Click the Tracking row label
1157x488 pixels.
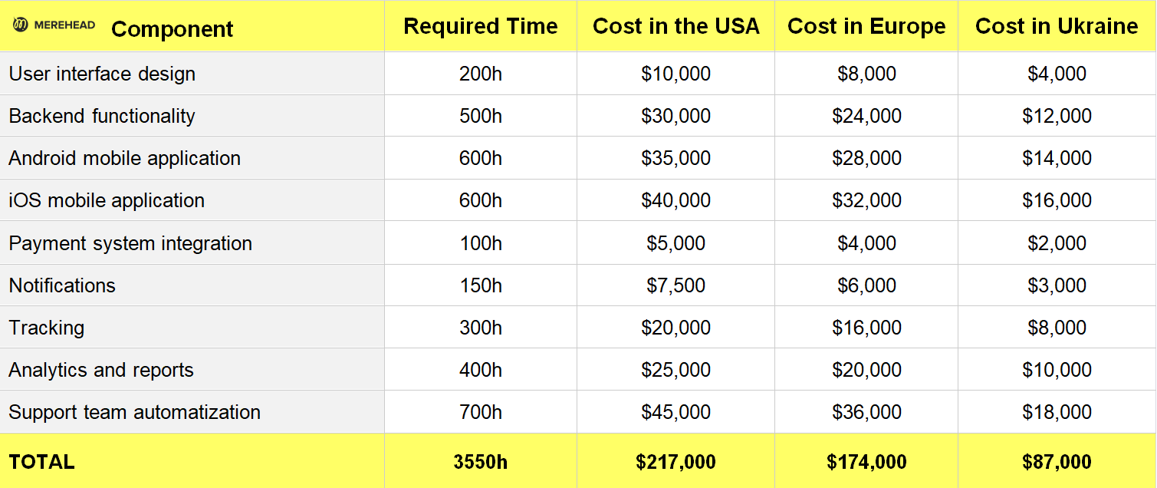click(47, 328)
